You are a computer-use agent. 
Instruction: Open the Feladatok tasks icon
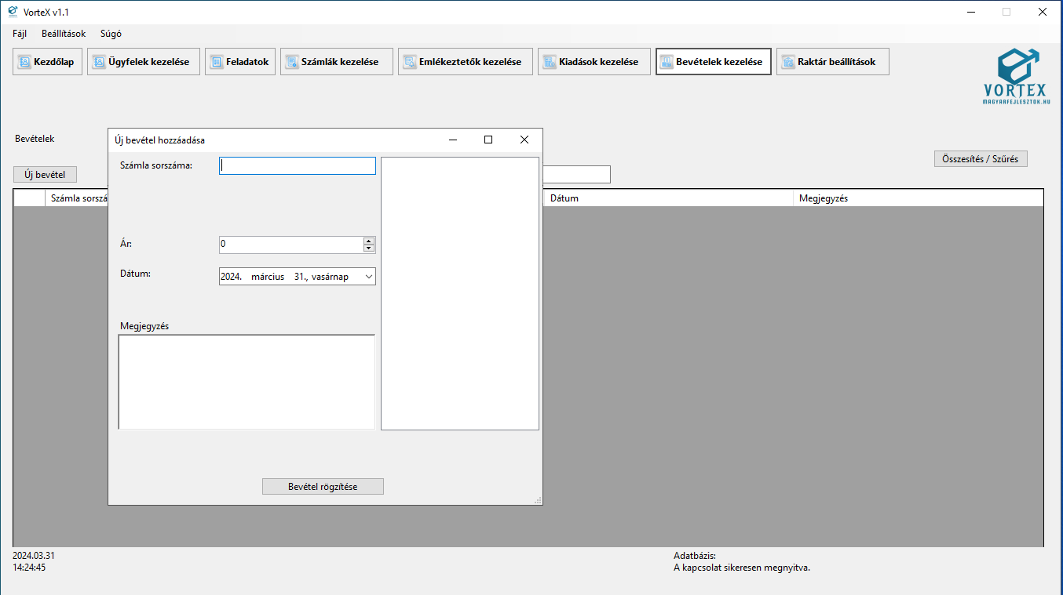[x=217, y=62]
